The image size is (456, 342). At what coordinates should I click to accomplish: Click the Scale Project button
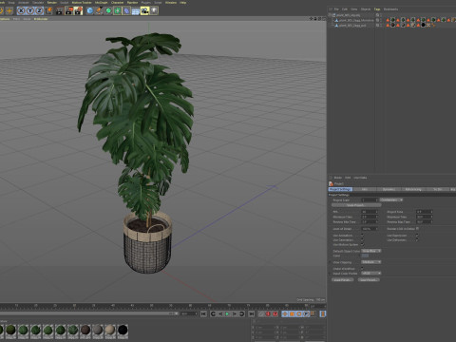356,205
